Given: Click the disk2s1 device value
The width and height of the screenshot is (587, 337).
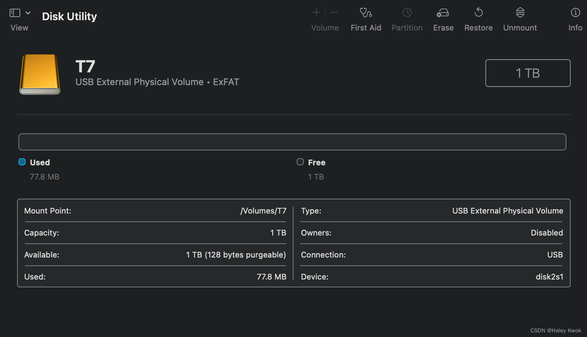Looking at the screenshot, I should coord(549,277).
